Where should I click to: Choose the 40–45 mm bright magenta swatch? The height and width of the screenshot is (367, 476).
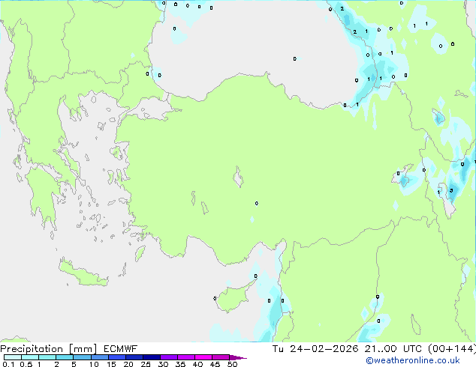(203, 357)
